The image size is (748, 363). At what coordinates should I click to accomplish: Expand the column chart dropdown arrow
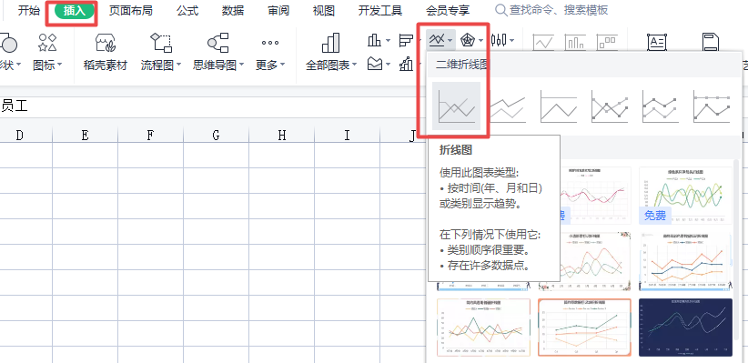coord(388,41)
